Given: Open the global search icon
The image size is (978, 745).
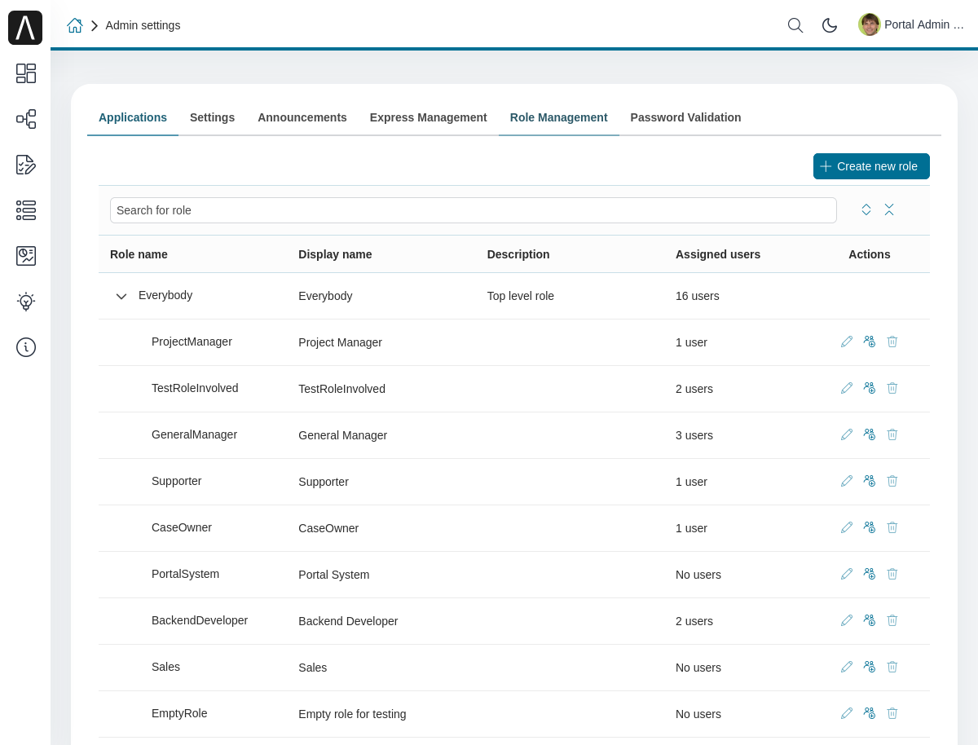Looking at the screenshot, I should click(x=795, y=25).
